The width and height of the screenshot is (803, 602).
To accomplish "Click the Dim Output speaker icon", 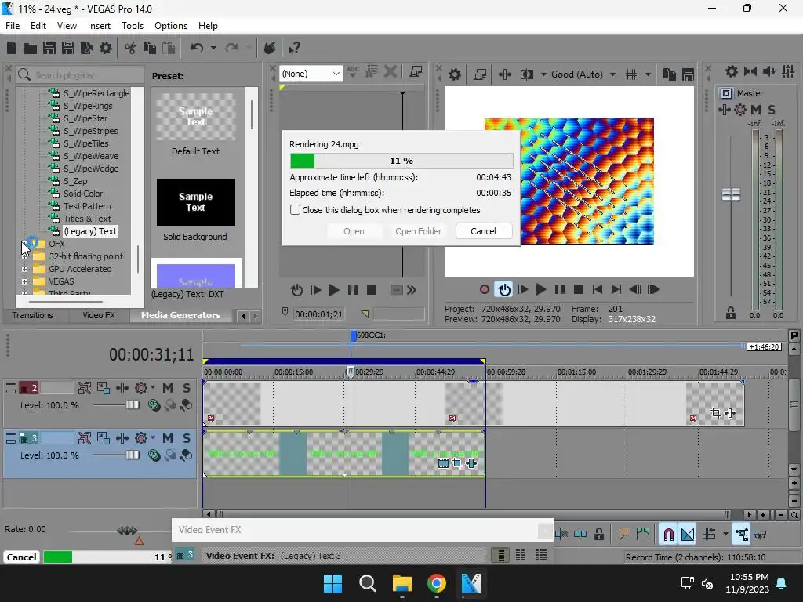I will (768, 71).
